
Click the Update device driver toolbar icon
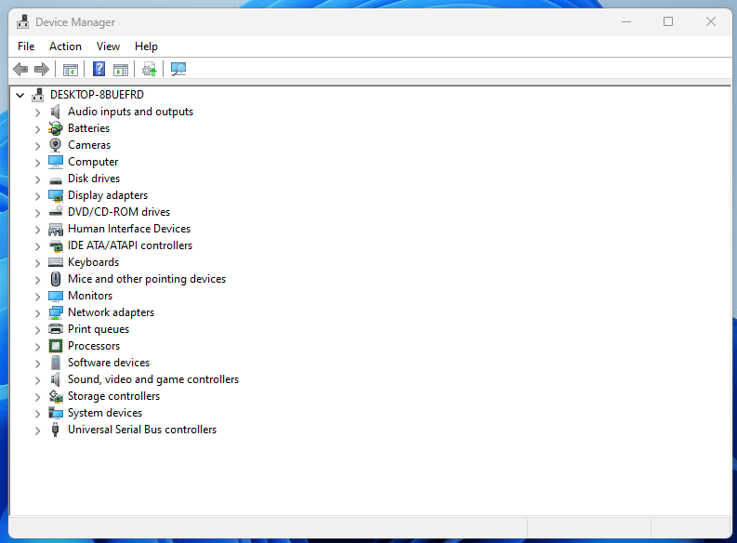coord(149,69)
